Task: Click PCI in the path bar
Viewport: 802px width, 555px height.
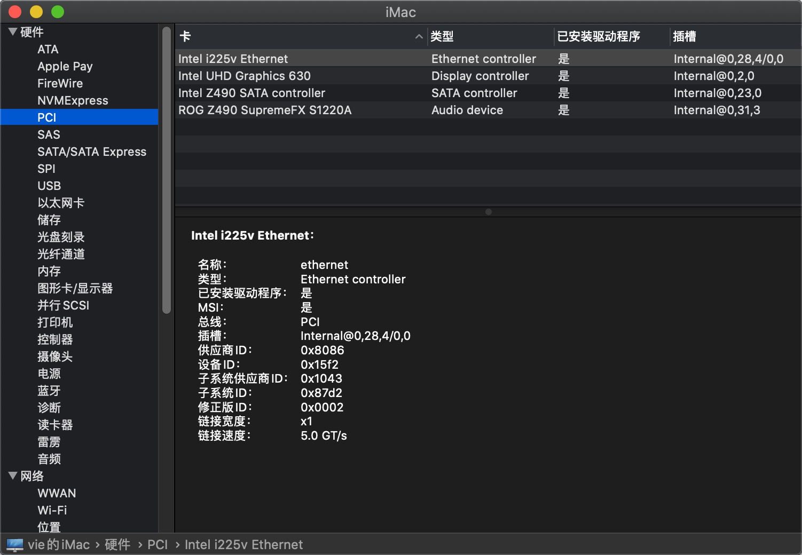Action: coord(158,545)
